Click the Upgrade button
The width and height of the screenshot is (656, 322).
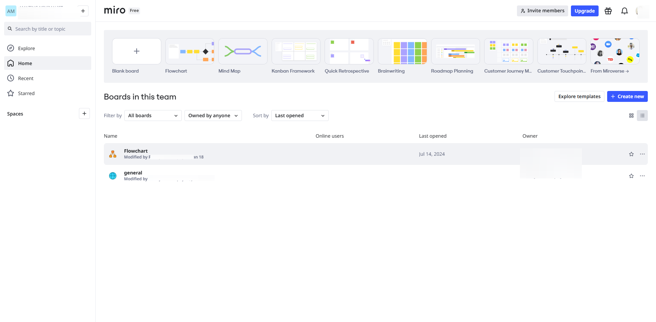coord(585,11)
